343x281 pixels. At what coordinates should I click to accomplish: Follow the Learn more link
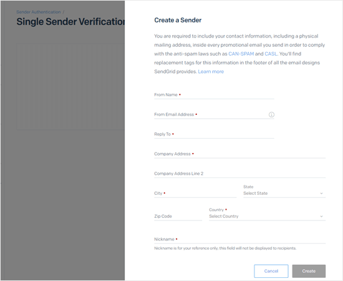(211, 72)
